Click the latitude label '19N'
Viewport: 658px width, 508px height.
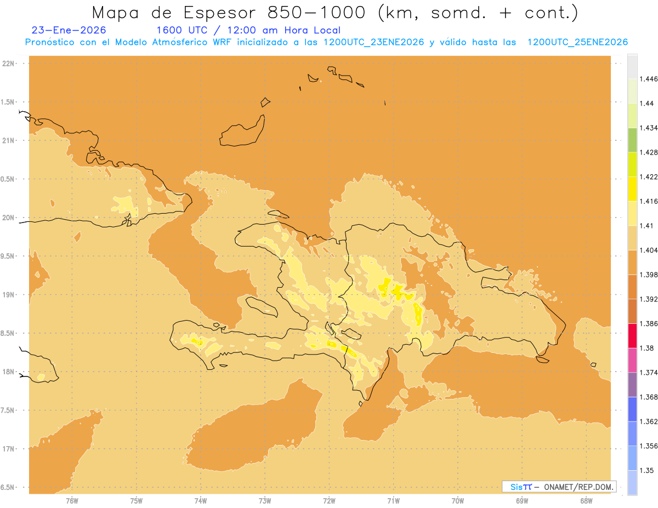pyautogui.click(x=8, y=295)
